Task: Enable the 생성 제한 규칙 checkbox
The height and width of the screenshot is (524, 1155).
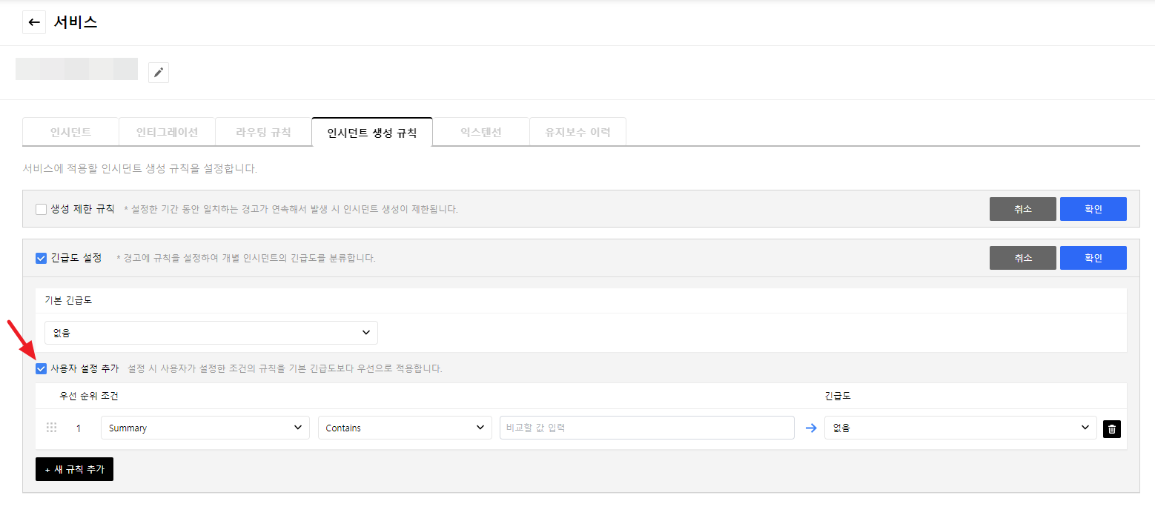Action: [x=42, y=209]
